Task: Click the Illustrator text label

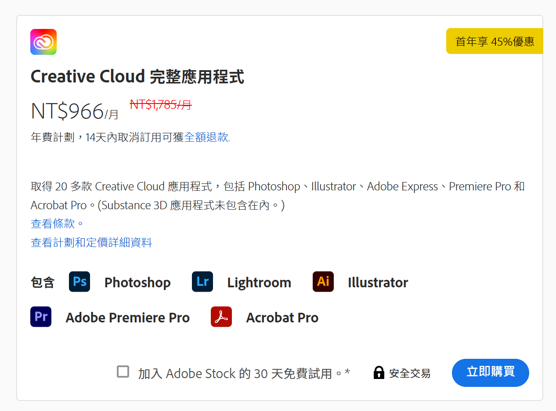Action: (x=378, y=282)
